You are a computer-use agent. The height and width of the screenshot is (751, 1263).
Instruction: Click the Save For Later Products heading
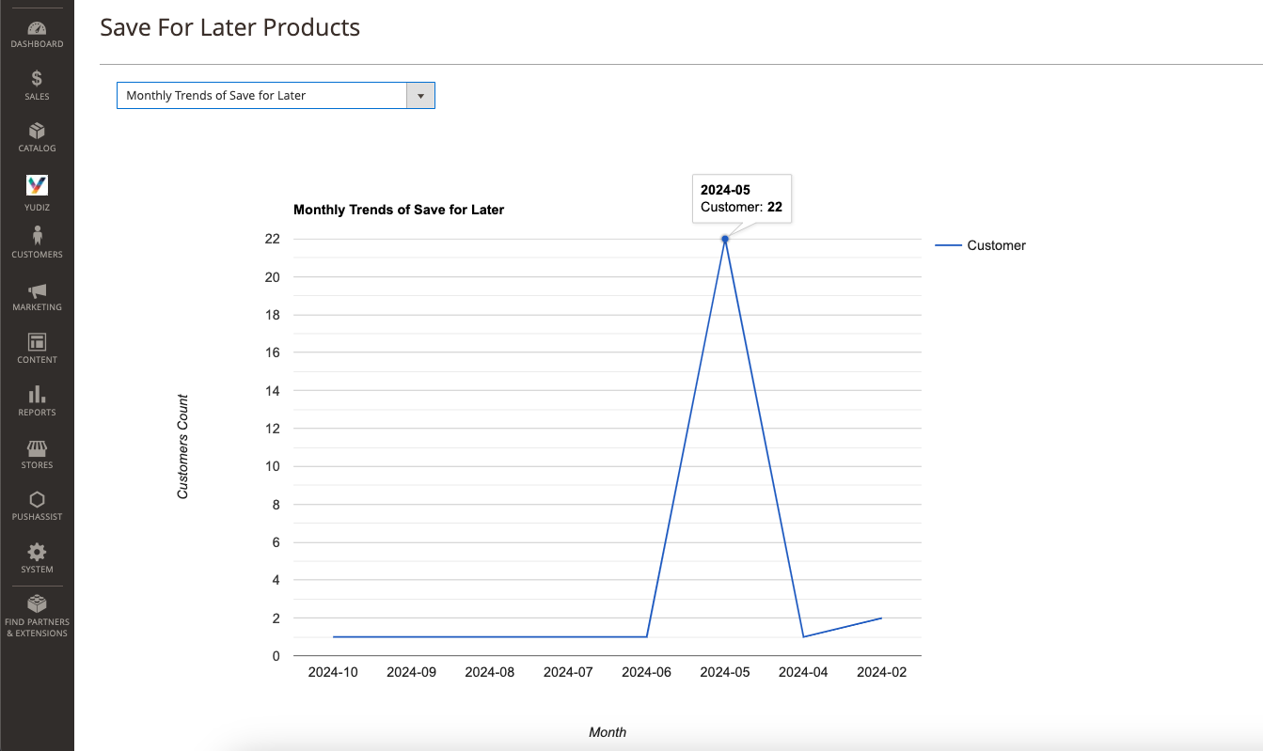tap(230, 27)
